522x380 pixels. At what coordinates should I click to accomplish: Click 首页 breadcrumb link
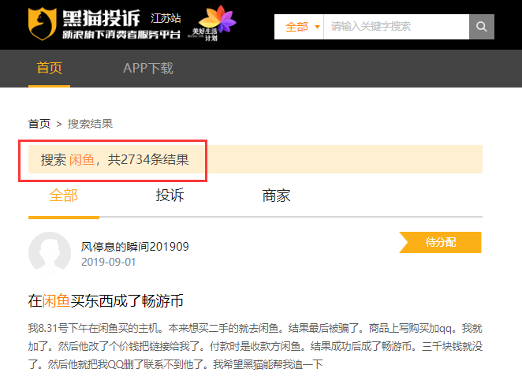tap(39, 124)
